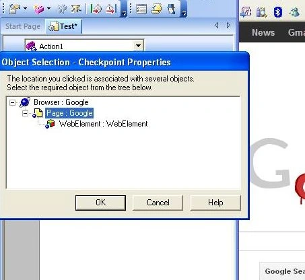Click the WebElement cube icon in the tree
The width and height of the screenshot is (305, 280).
(x=50, y=124)
